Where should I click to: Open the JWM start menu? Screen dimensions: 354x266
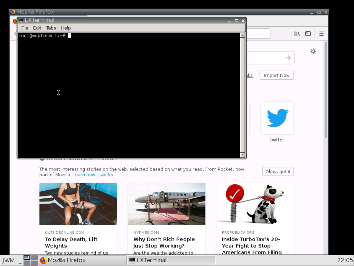point(9,260)
